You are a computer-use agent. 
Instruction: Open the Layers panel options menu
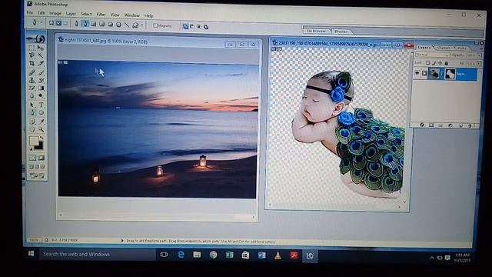[481, 48]
